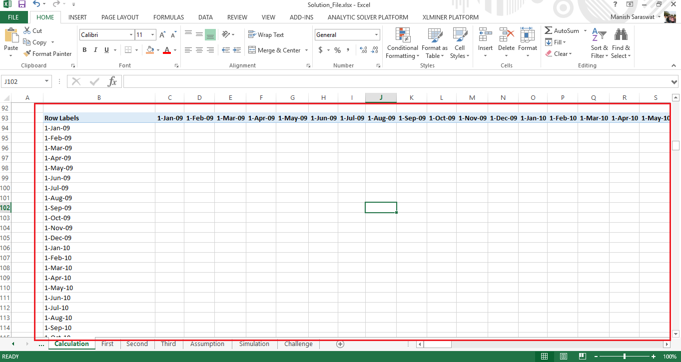Click the Insert Function fx icon
The width and height of the screenshot is (681, 362).
click(112, 81)
